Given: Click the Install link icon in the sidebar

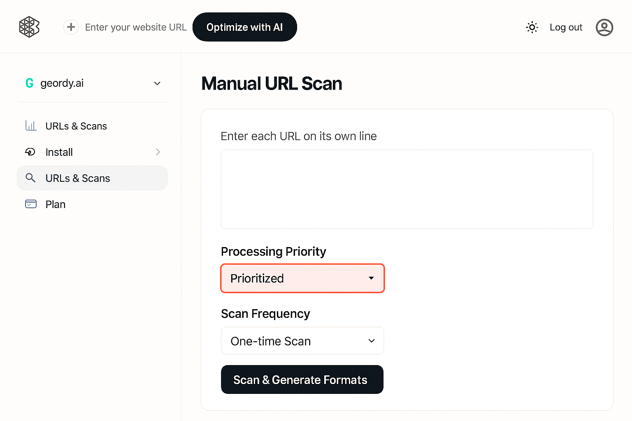Looking at the screenshot, I should click(30, 152).
